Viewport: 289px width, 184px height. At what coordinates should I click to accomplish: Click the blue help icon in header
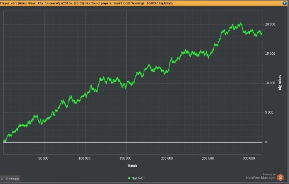point(284,3)
